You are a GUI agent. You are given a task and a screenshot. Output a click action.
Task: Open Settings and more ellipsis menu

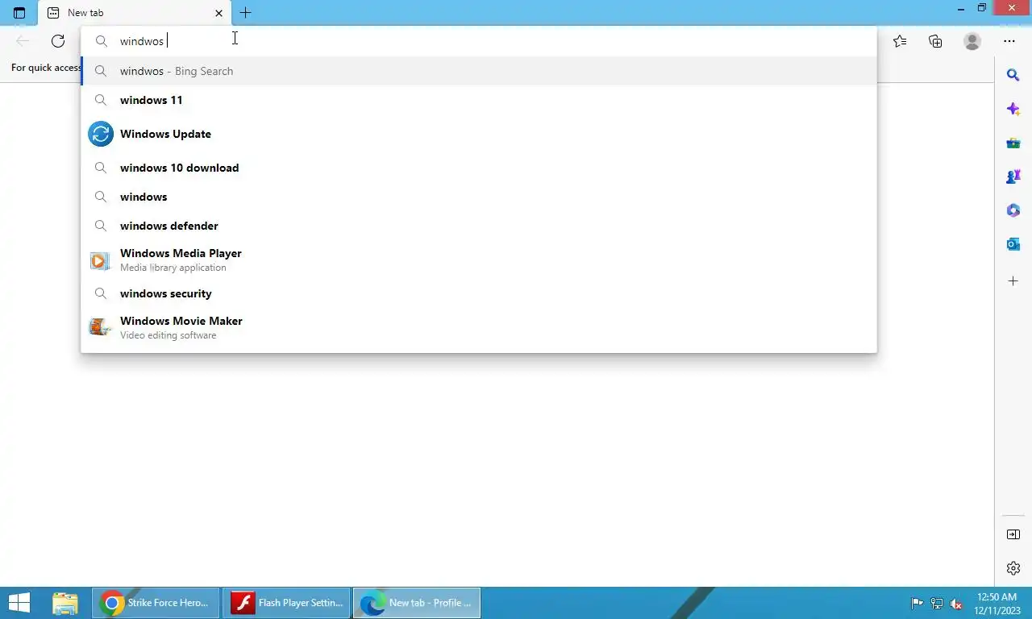[1009, 41]
